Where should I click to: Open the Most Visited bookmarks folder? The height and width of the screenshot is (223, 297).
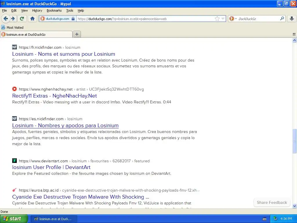click(12, 28)
